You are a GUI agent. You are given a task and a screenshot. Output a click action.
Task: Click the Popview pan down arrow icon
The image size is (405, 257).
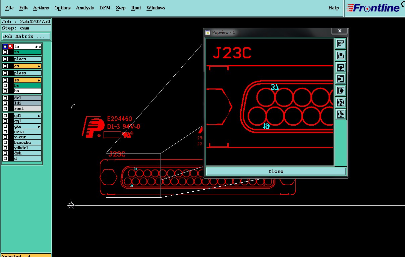coord(341,67)
